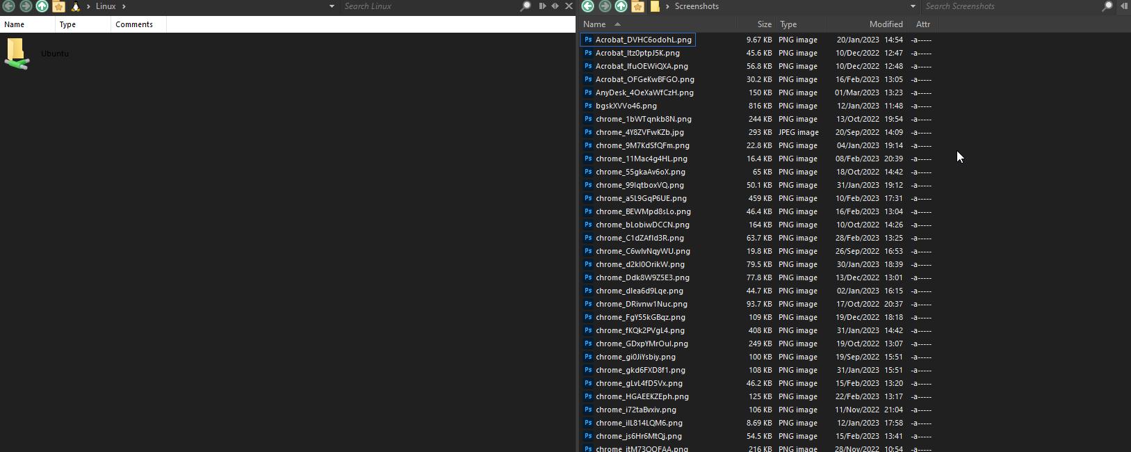1131x452 pixels.
Task: Select file chrome_bLobiwDCCN.png
Action: (x=642, y=225)
